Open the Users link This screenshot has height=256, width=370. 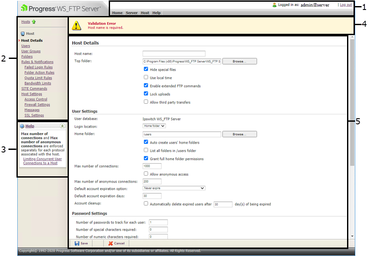tap(26, 46)
